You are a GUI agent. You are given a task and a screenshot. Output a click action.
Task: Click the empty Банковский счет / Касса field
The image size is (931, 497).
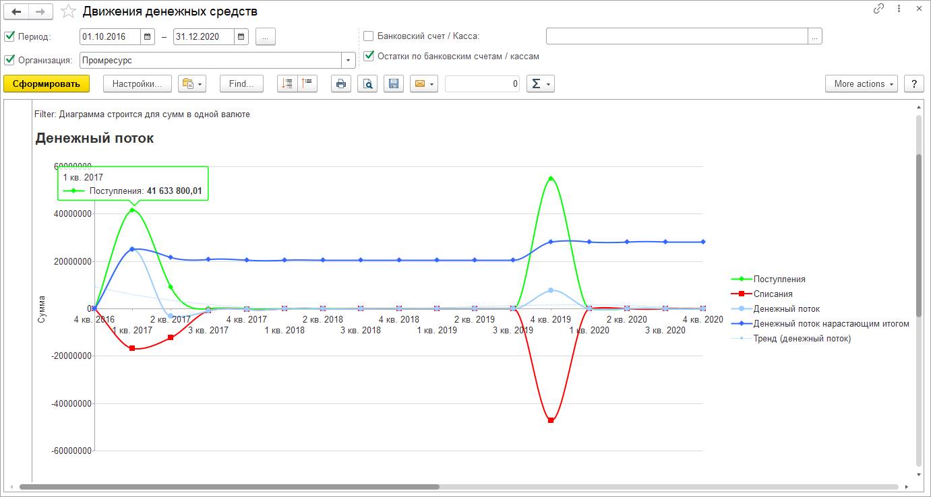(x=677, y=36)
